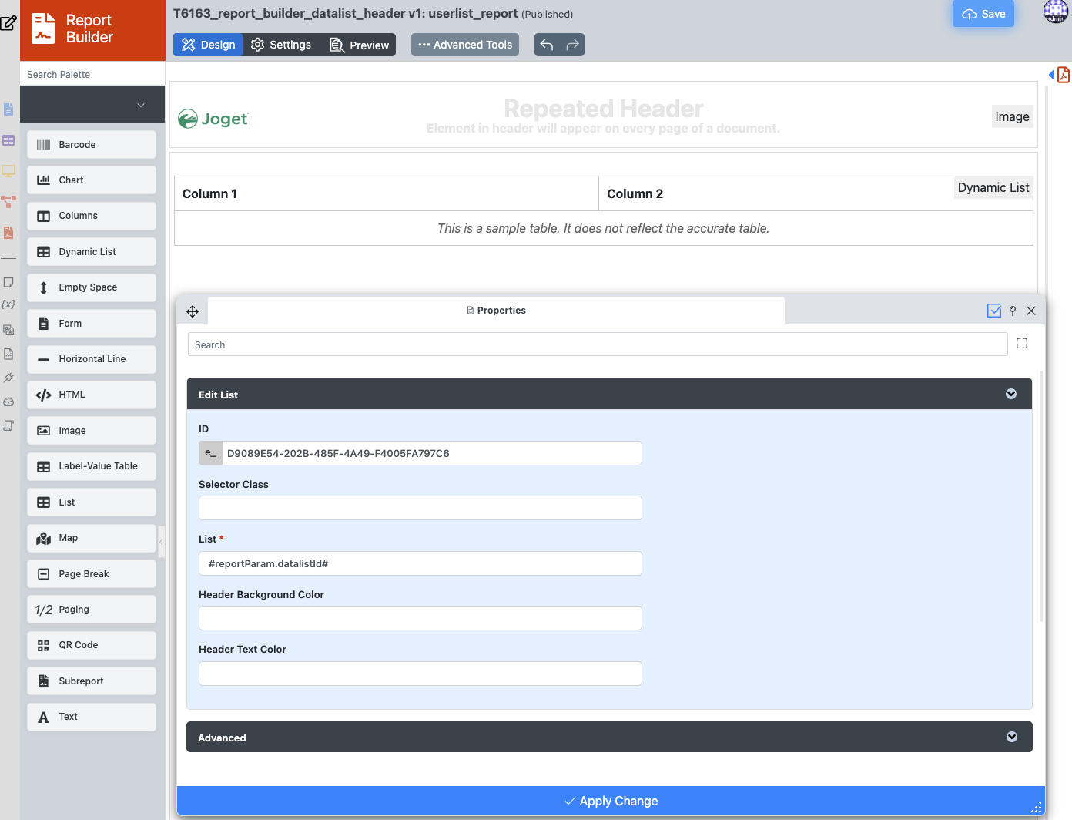Screen dimensions: 1072x820
Task: Select the Image palette element
Action: point(92,431)
